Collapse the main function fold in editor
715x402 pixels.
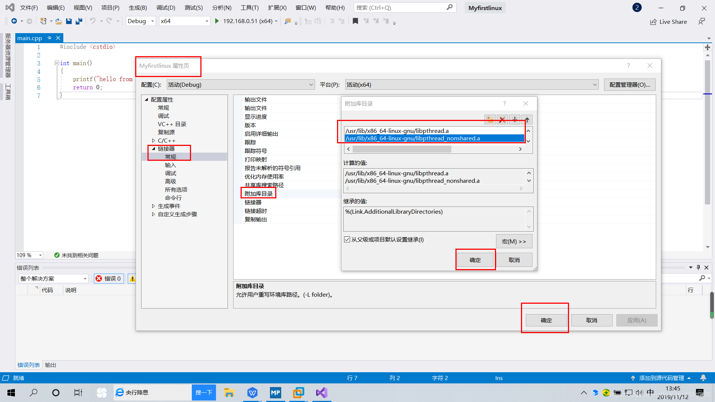57,63
